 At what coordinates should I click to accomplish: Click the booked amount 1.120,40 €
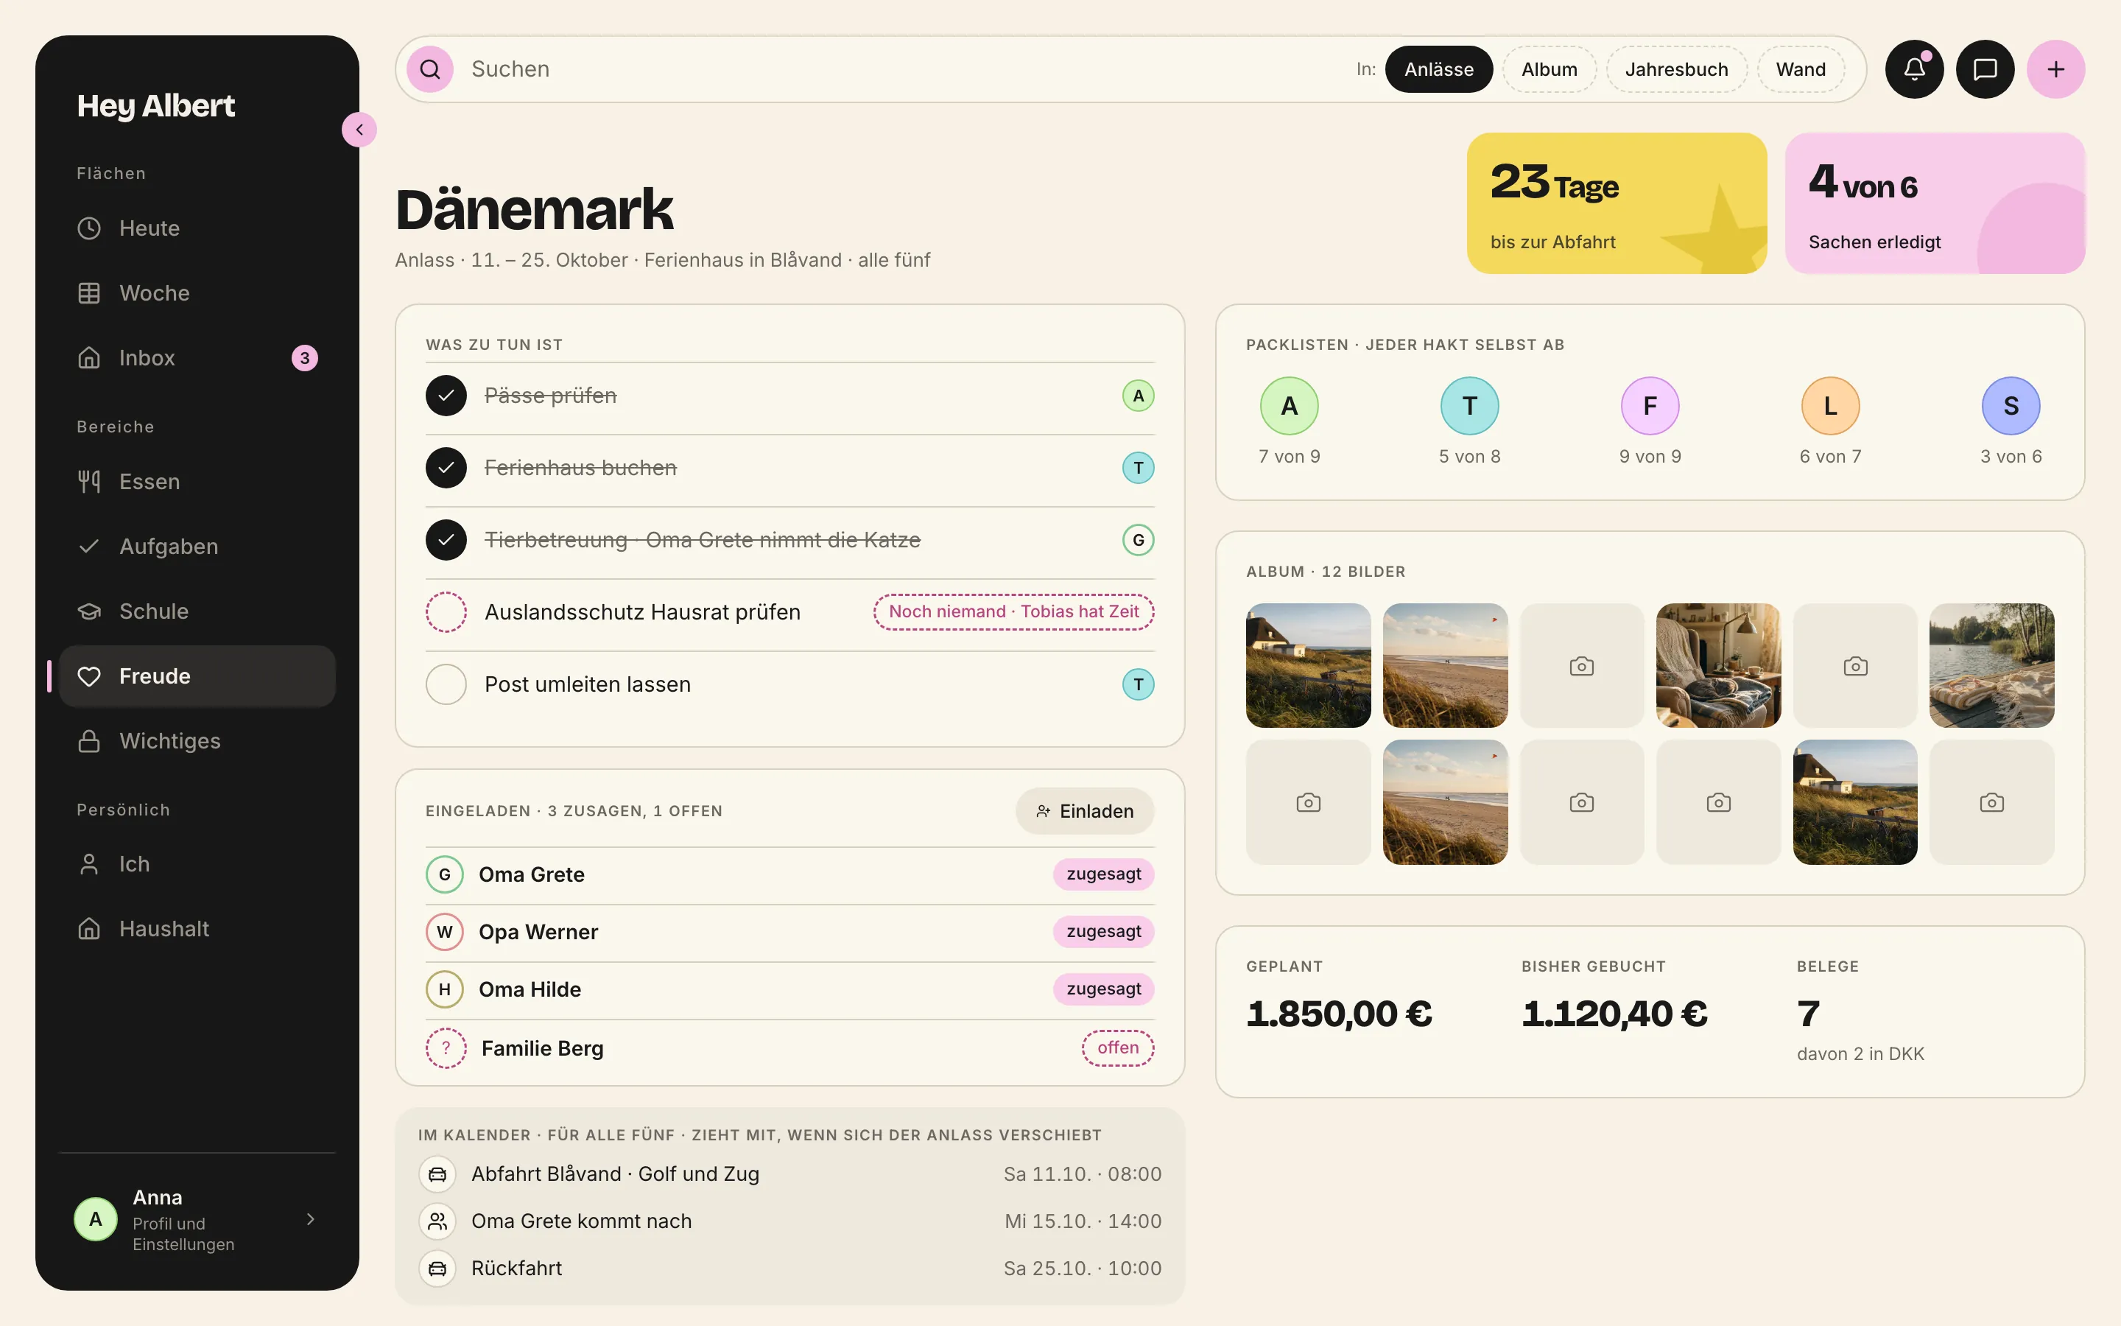[1614, 1014]
